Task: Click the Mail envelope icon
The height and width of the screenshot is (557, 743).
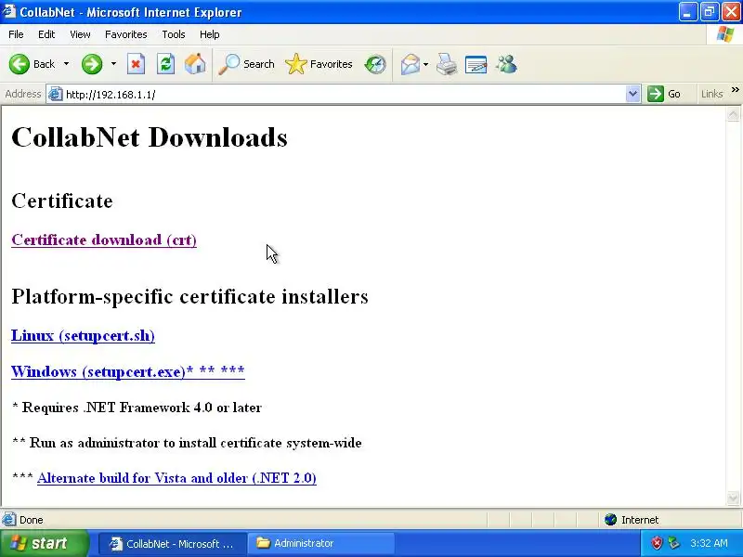Action: pos(410,64)
